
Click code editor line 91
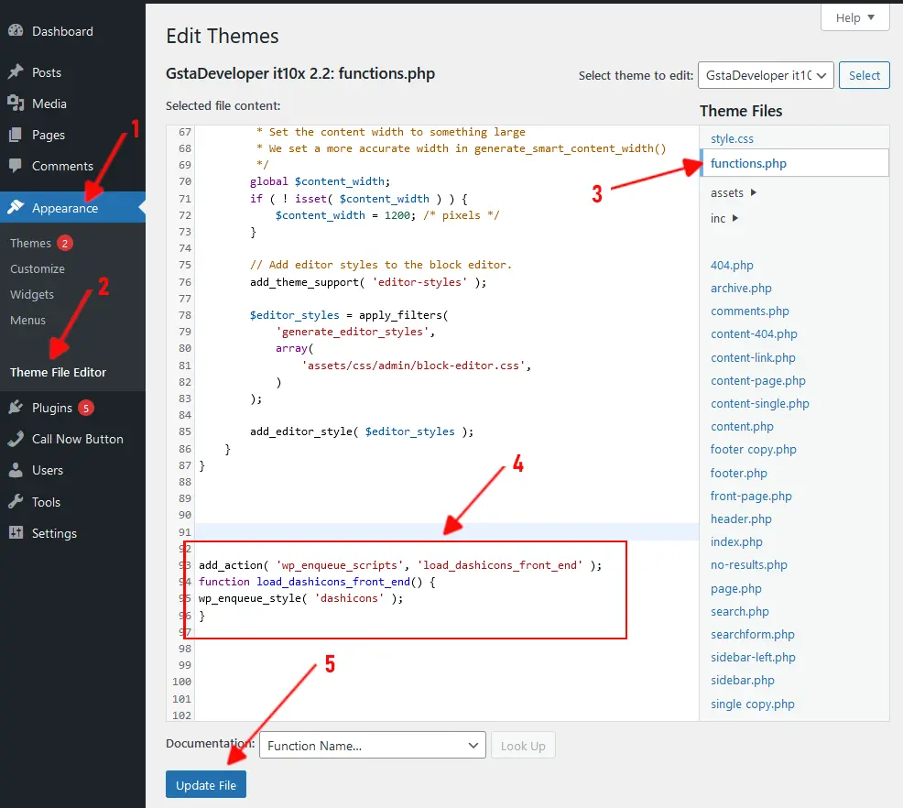[447, 531]
